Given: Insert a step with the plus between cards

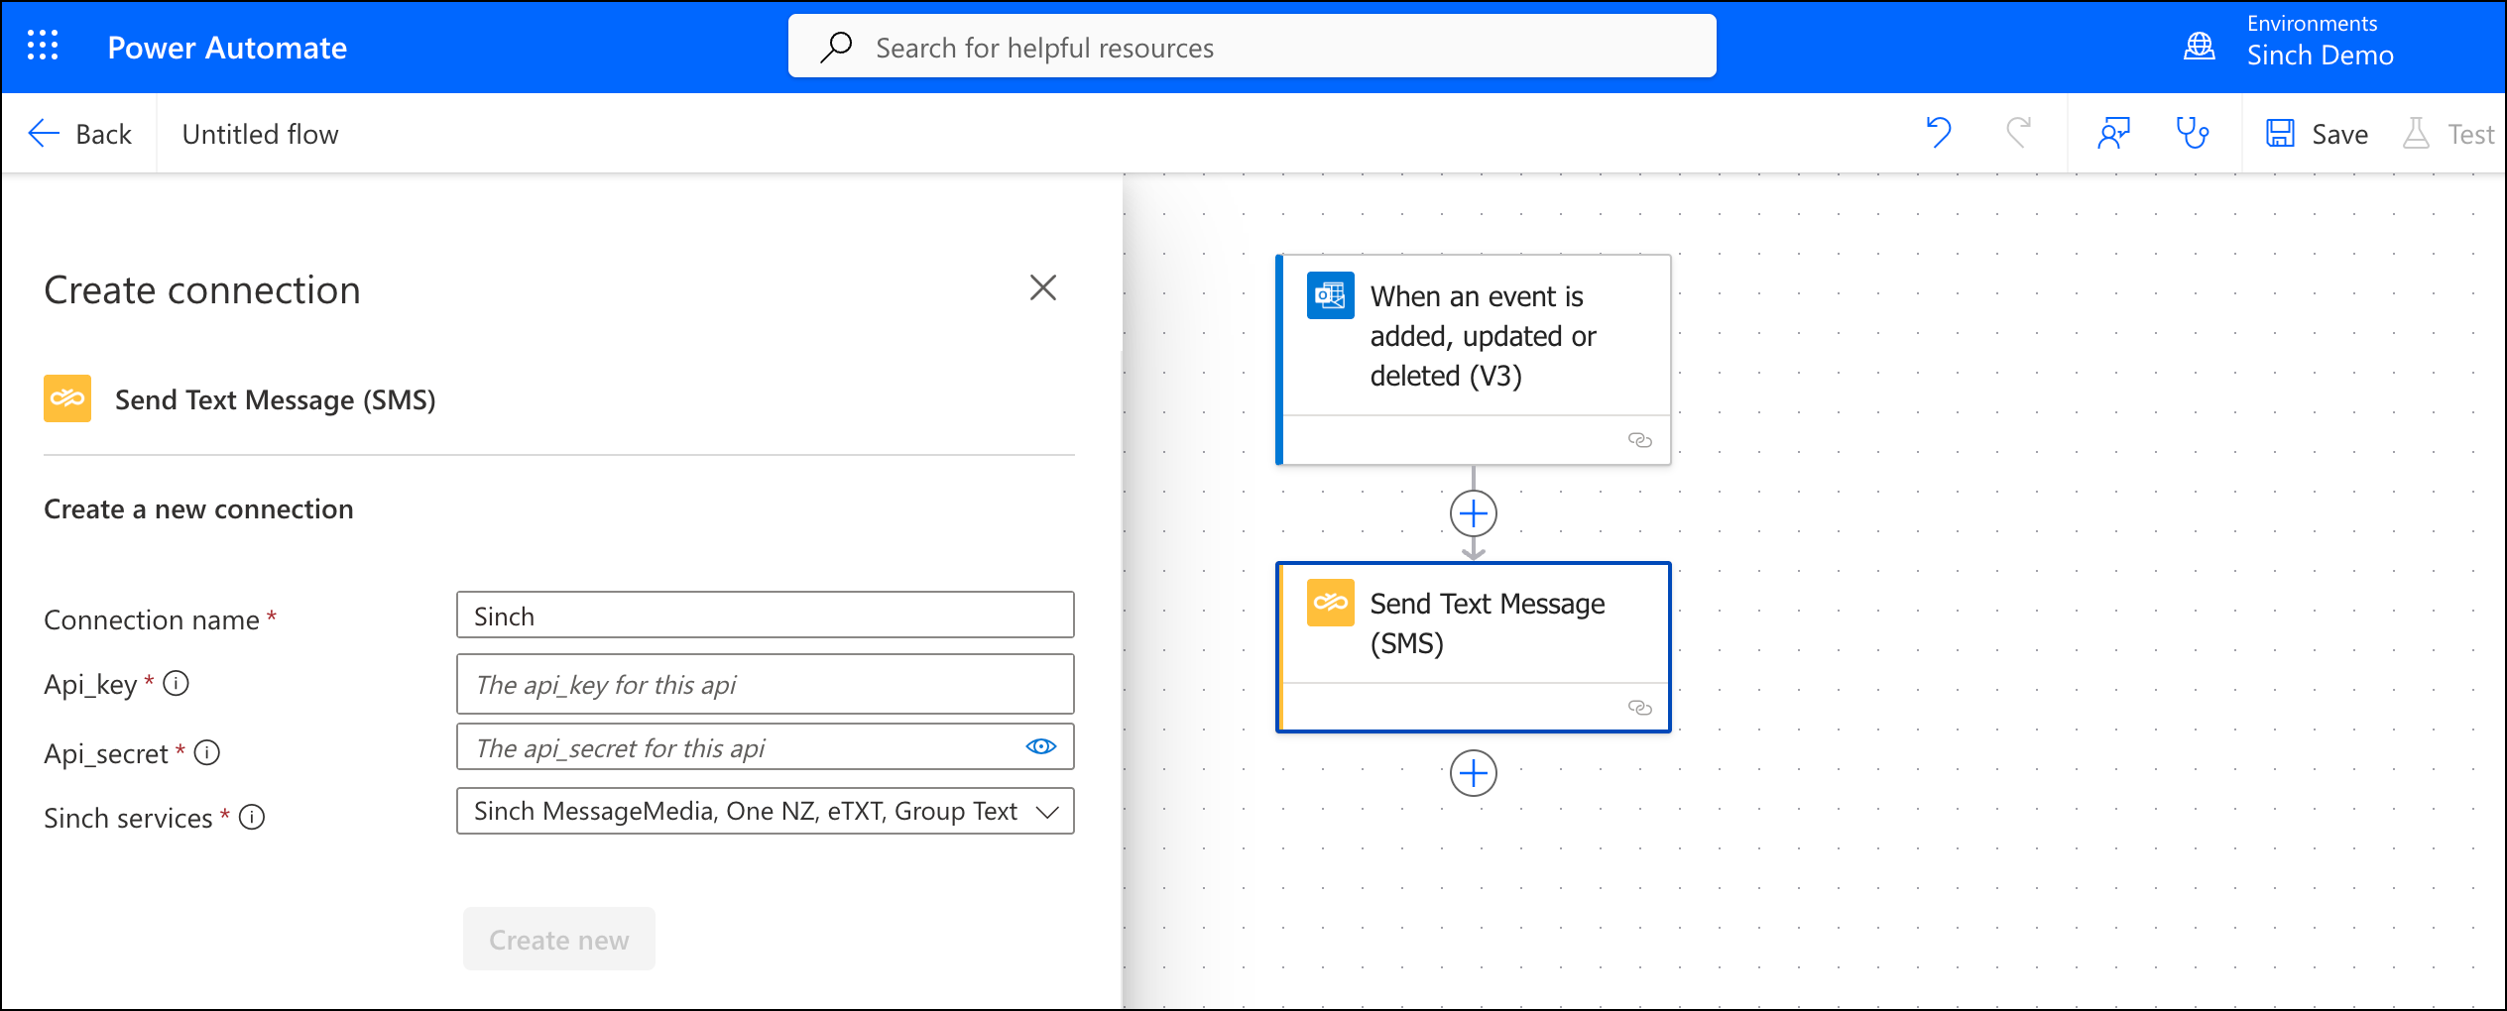Looking at the screenshot, I should [1475, 513].
